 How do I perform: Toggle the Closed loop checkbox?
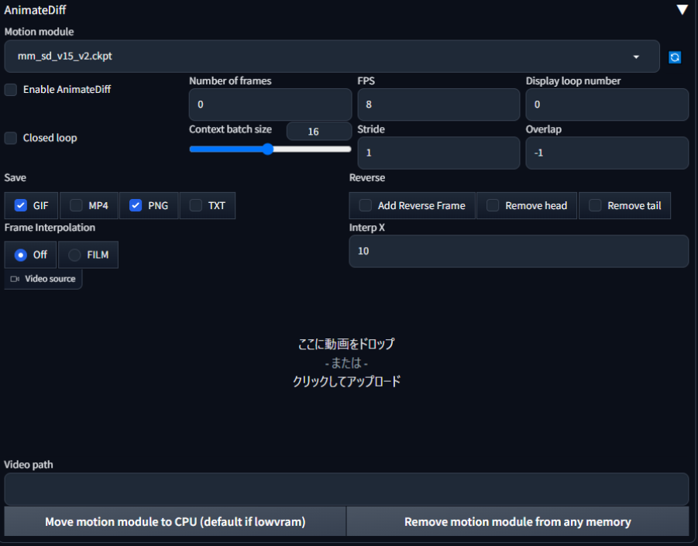[x=11, y=139]
